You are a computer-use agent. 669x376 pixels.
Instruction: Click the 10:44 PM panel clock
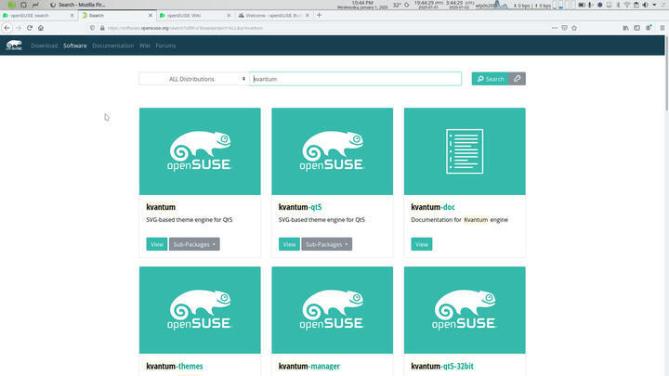tap(362, 5)
